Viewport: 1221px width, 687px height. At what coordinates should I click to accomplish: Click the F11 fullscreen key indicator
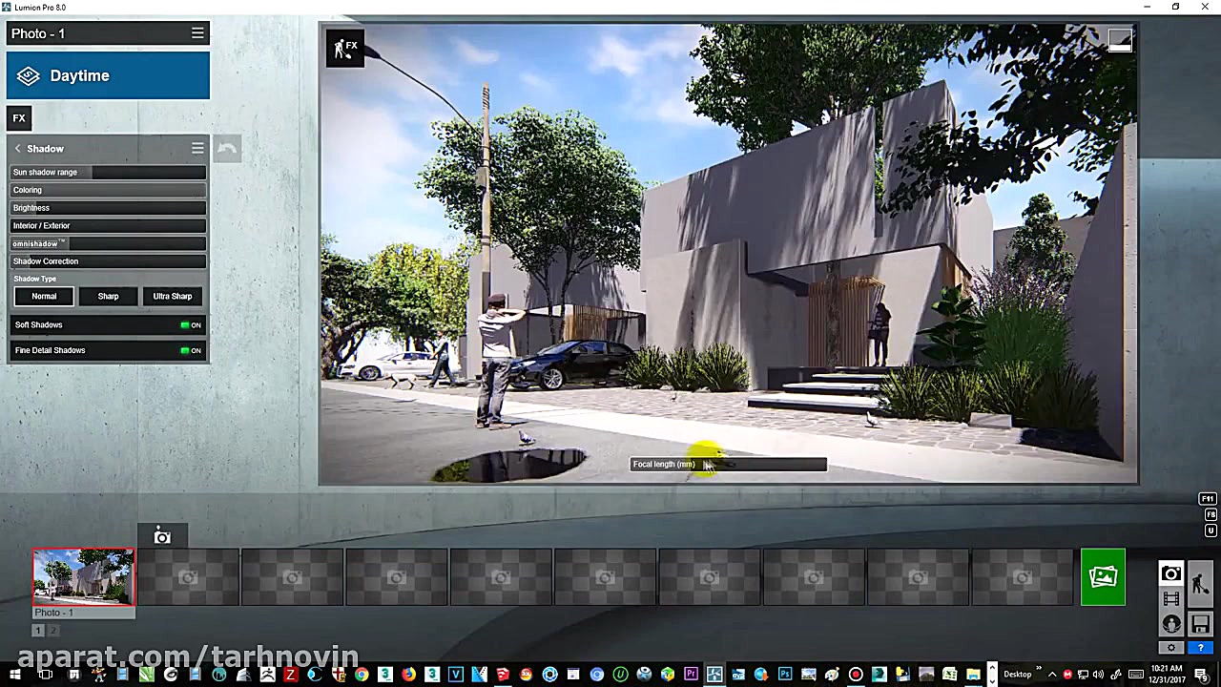point(1208,499)
